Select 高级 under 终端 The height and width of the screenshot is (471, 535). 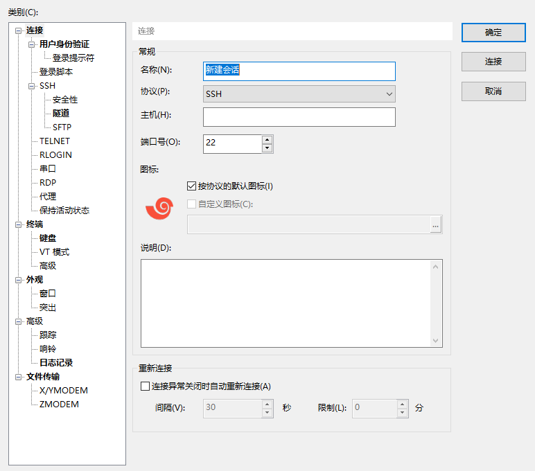tap(48, 266)
